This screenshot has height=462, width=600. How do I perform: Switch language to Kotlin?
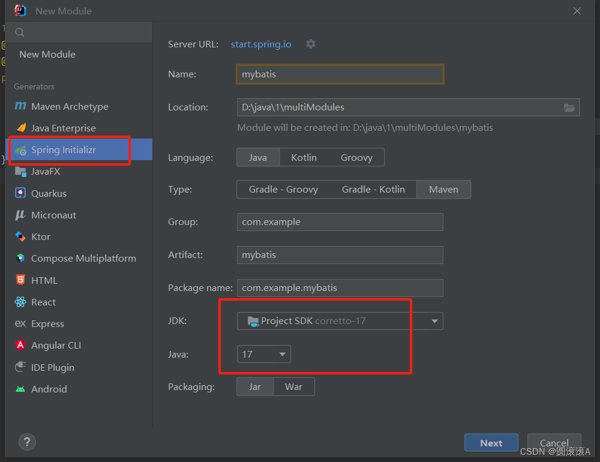click(x=304, y=157)
